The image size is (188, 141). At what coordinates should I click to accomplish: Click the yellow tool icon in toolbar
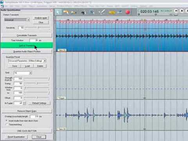[112, 13]
